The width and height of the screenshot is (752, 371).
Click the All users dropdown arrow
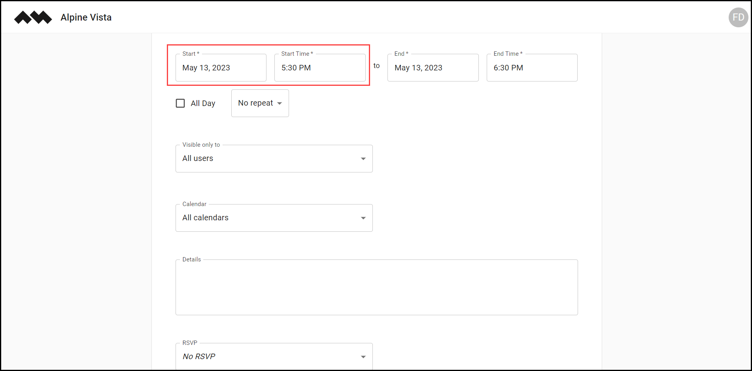tap(363, 159)
